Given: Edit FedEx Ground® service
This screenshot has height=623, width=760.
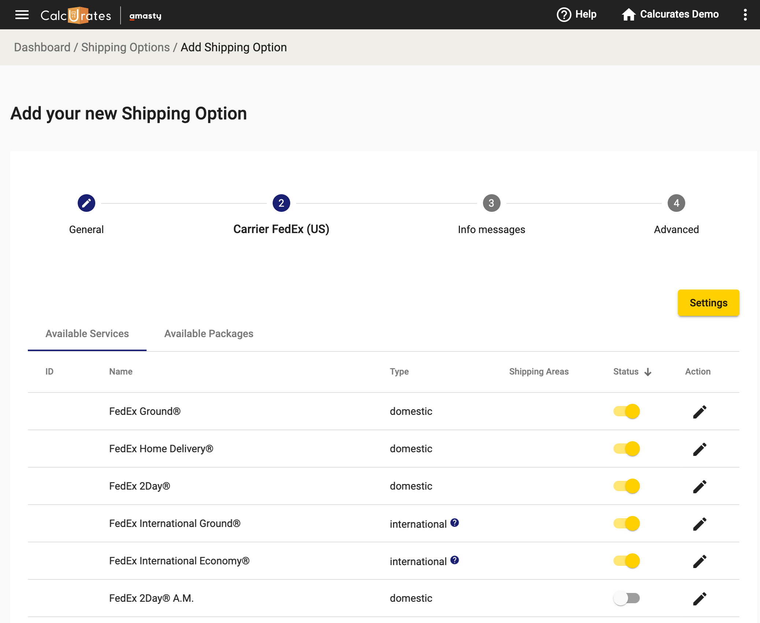Looking at the screenshot, I should tap(700, 412).
